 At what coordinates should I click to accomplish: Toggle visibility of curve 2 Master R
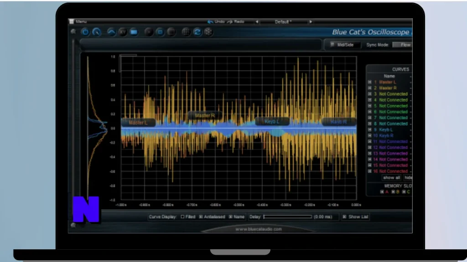369,88
